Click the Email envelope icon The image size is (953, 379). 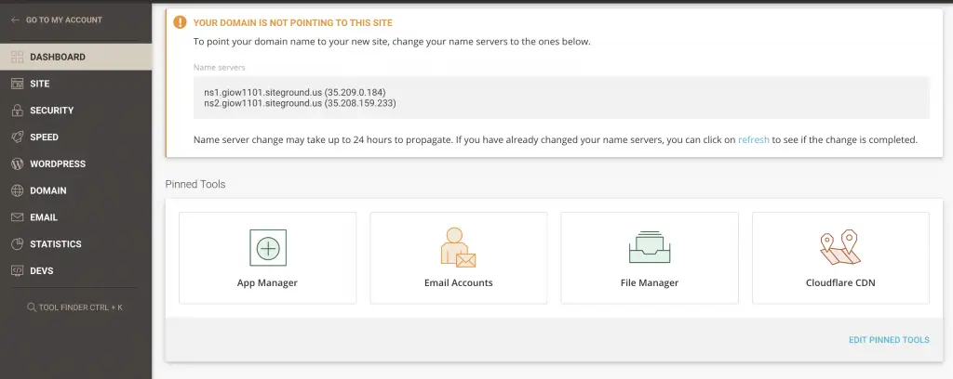coord(16,217)
